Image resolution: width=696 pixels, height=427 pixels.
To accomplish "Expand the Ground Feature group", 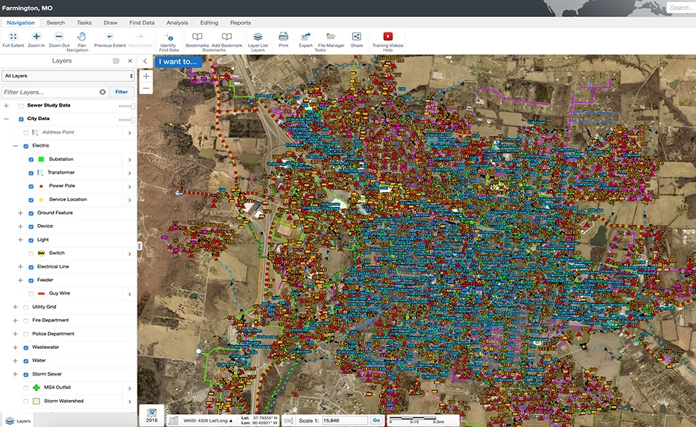I will 20,213.
